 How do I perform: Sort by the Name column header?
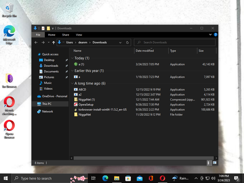pyautogui.click(x=78, y=51)
